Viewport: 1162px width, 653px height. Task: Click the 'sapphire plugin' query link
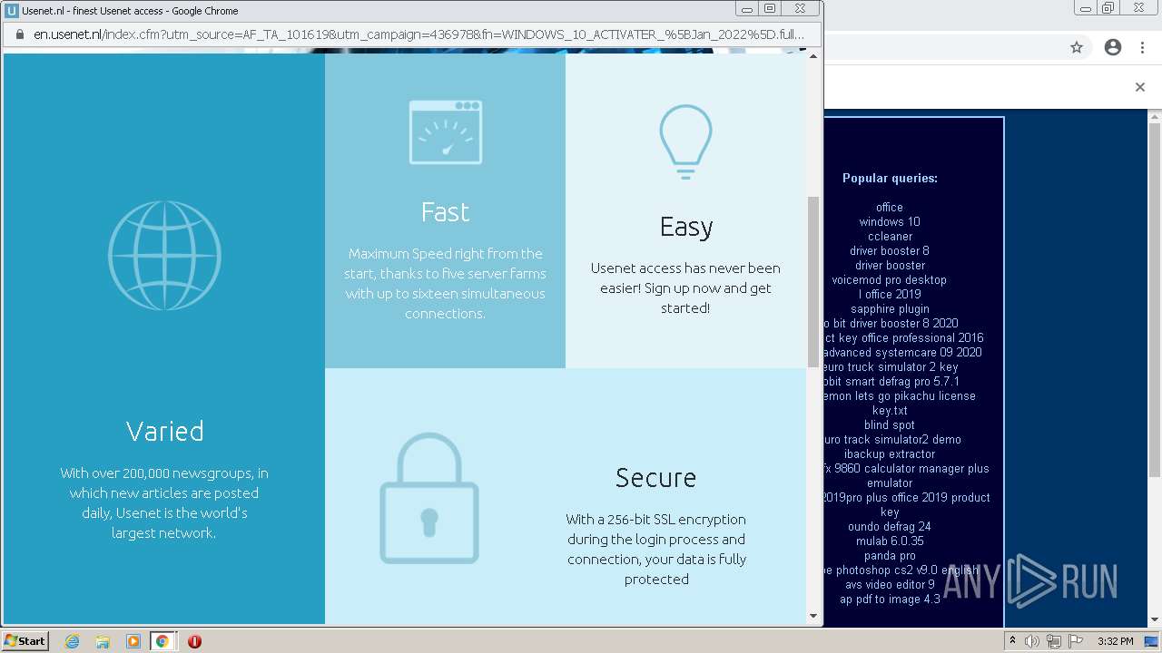[890, 308]
